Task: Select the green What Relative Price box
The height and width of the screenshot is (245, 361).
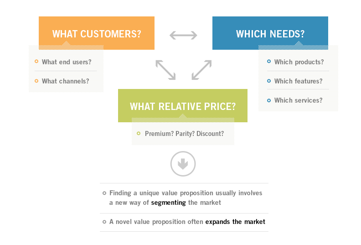Action: 183,105
